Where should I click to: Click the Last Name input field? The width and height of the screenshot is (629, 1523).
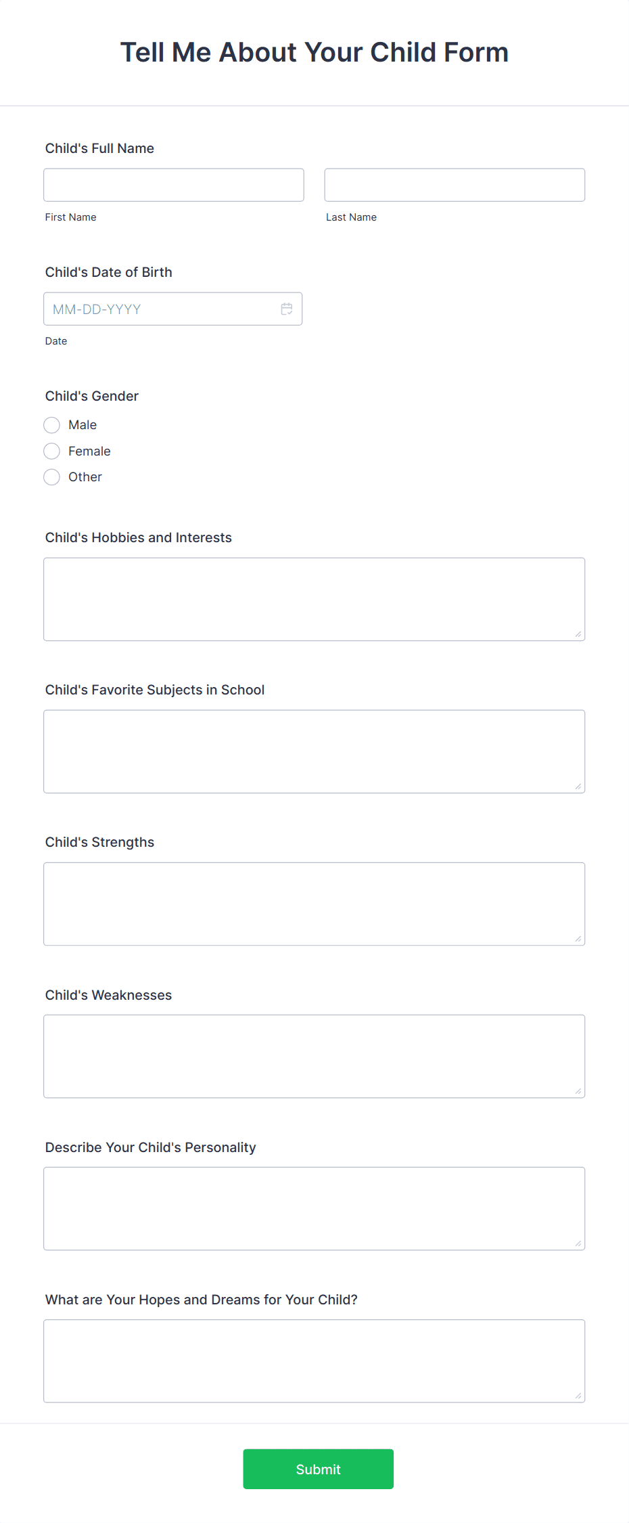455,185
